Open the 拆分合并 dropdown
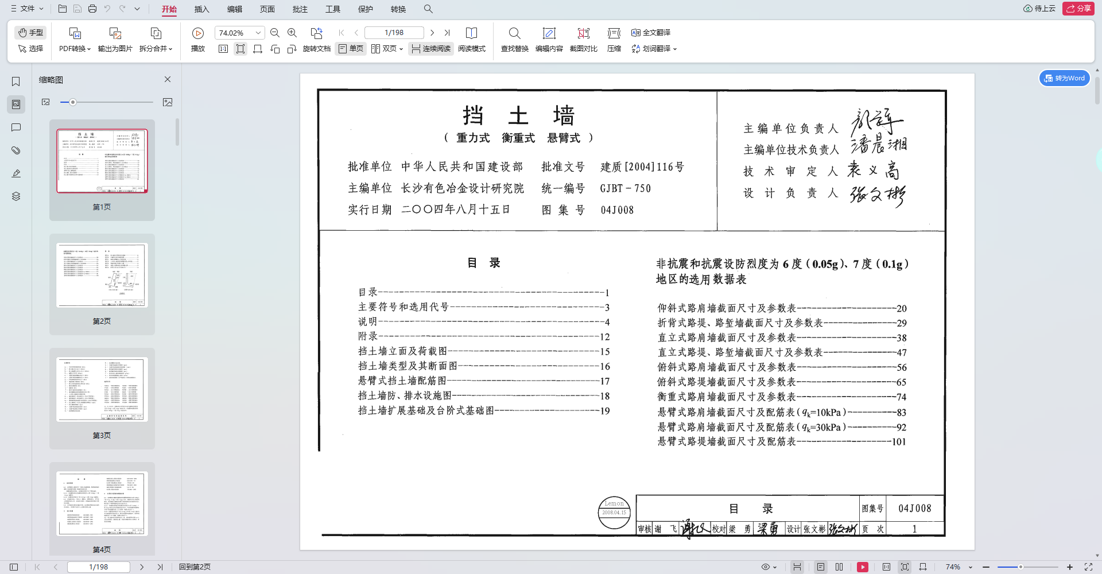Screen dimensions: 1102x574 click(x=156, y=40)
